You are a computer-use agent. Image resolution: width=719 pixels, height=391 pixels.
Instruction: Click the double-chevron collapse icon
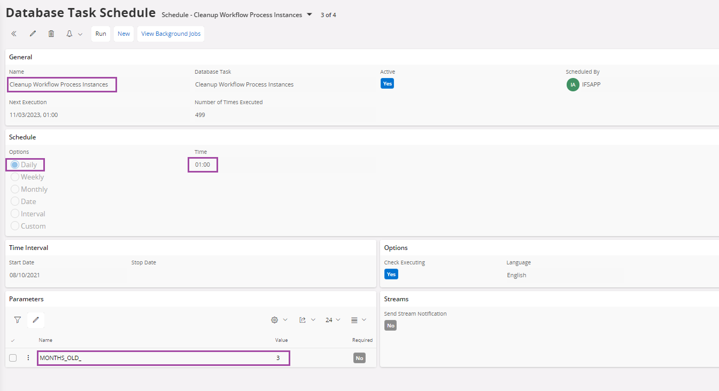pyautogui.click(x=14, y=34)
